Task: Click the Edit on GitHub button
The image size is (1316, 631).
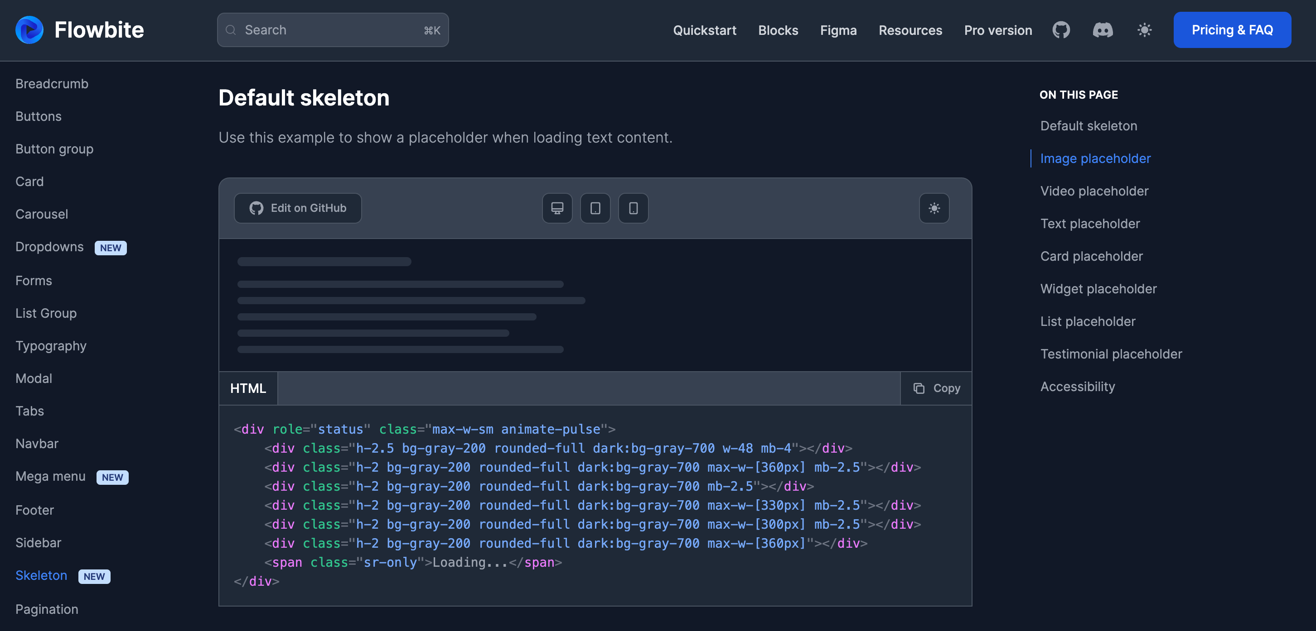Action: click(298, 208)
